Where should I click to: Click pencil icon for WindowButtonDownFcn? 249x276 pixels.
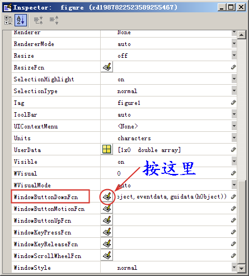pos(233,196)
